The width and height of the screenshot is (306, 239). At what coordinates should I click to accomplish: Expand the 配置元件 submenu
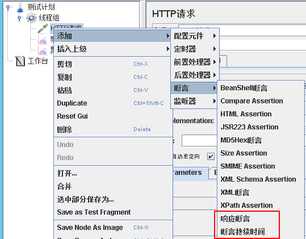coord(195,36)
